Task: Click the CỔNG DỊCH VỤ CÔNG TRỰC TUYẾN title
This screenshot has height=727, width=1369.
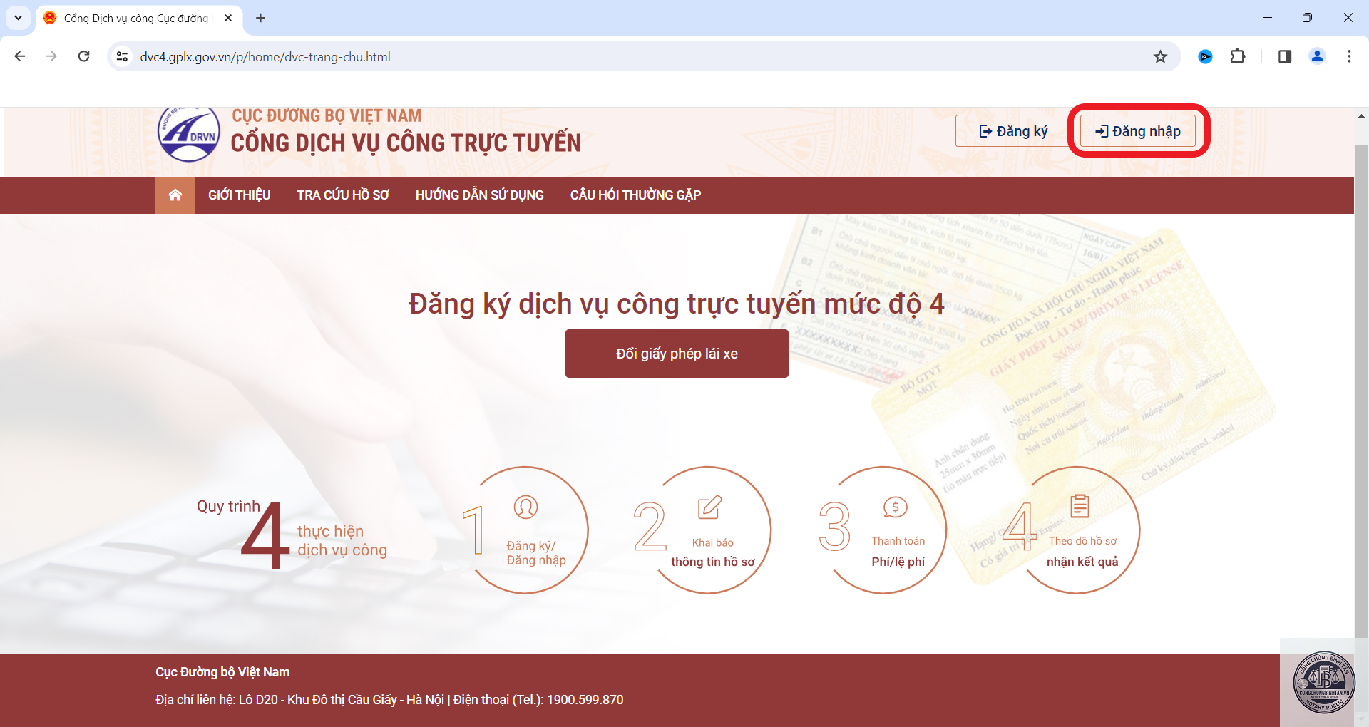Action: tap(406, 143)
